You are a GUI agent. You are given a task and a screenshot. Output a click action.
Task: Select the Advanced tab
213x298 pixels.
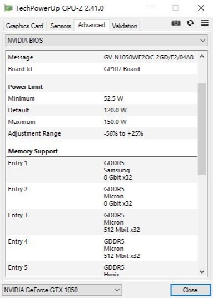click(x=92, y=25)
